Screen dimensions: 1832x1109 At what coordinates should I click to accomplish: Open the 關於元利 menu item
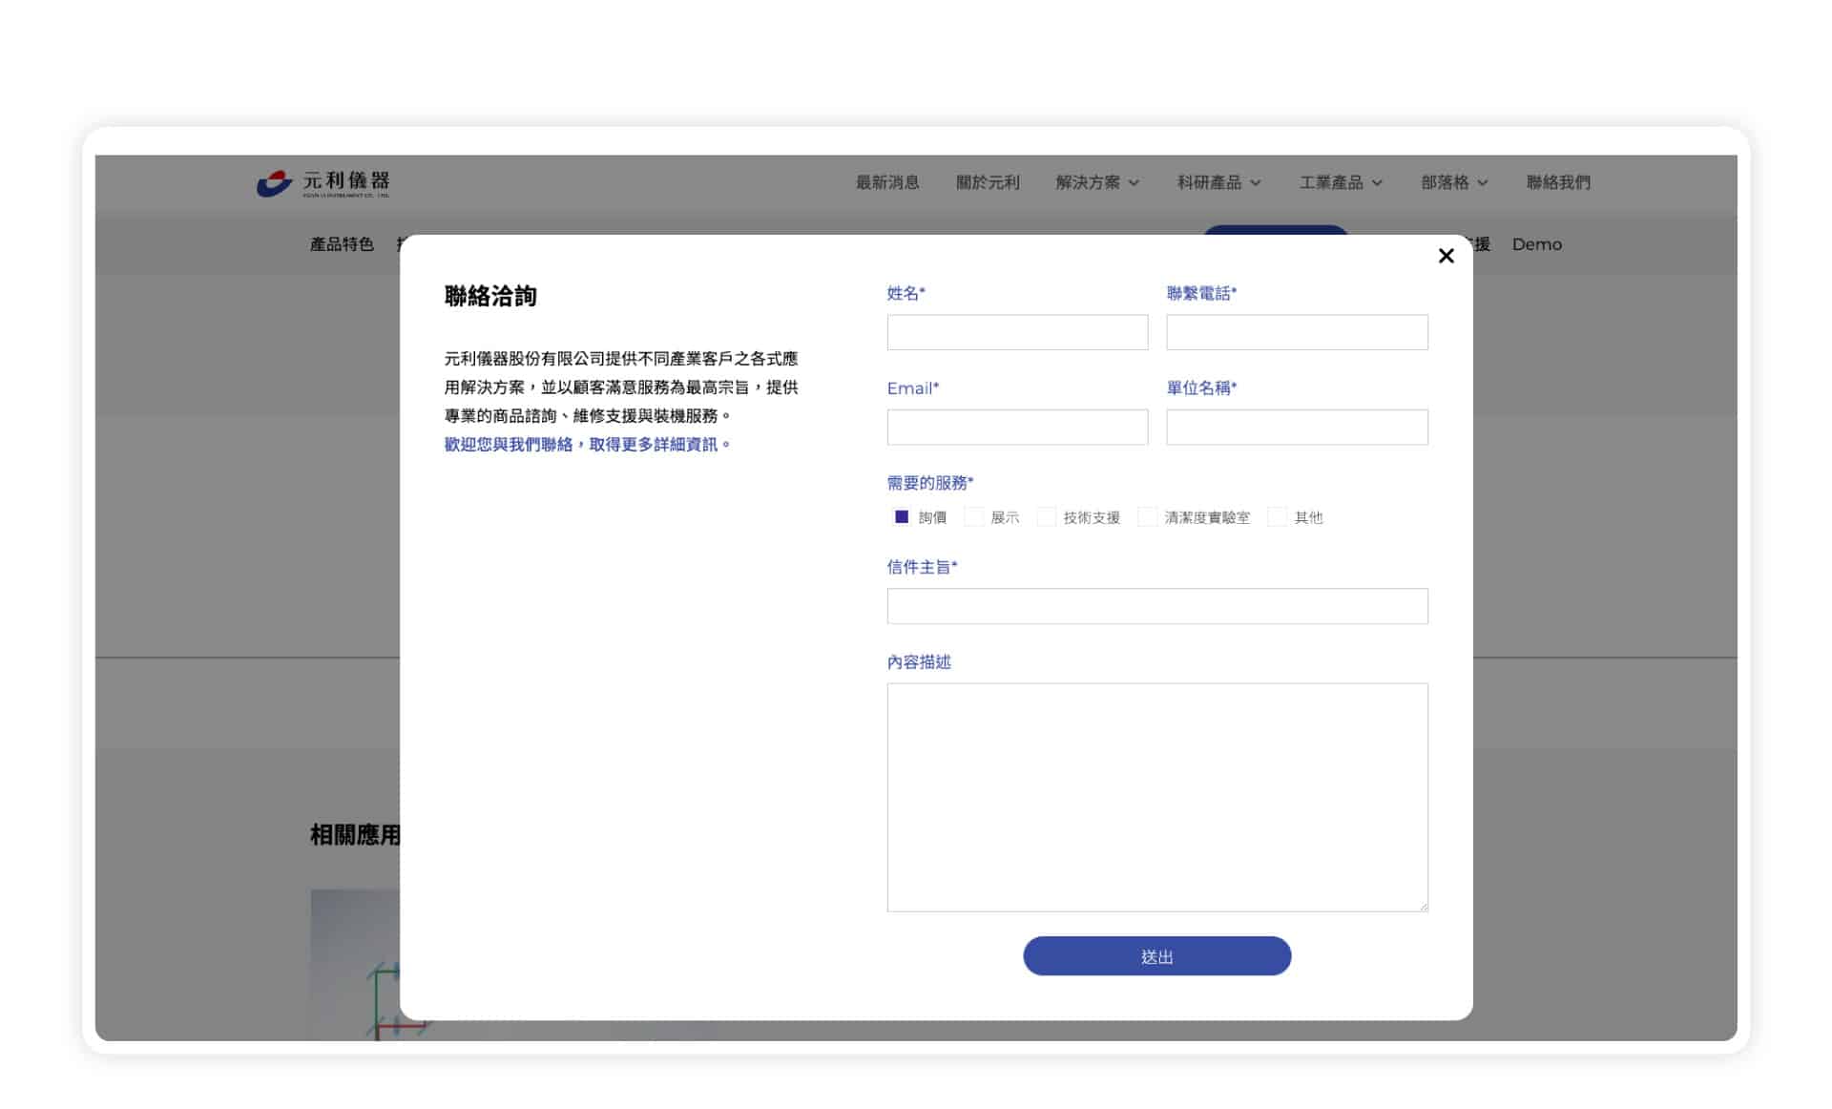click(x=988, y=182)
